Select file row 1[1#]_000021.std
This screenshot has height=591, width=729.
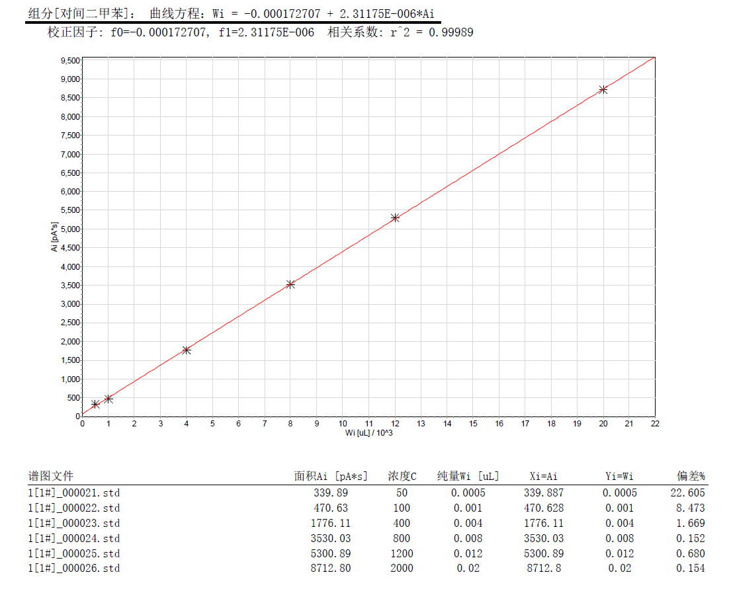(73, 492)
